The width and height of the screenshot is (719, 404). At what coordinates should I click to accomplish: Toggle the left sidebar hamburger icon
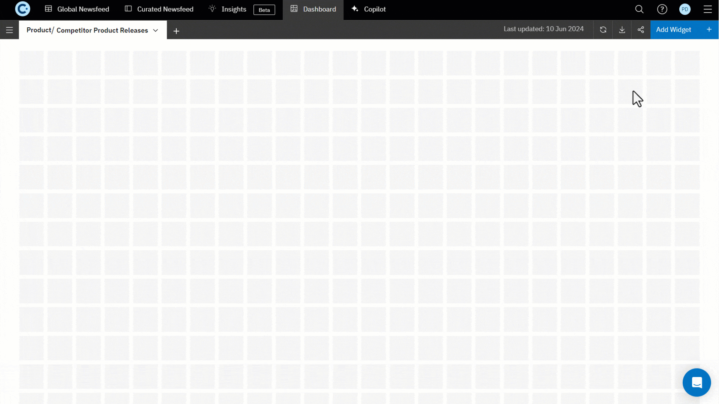[9, 30]
